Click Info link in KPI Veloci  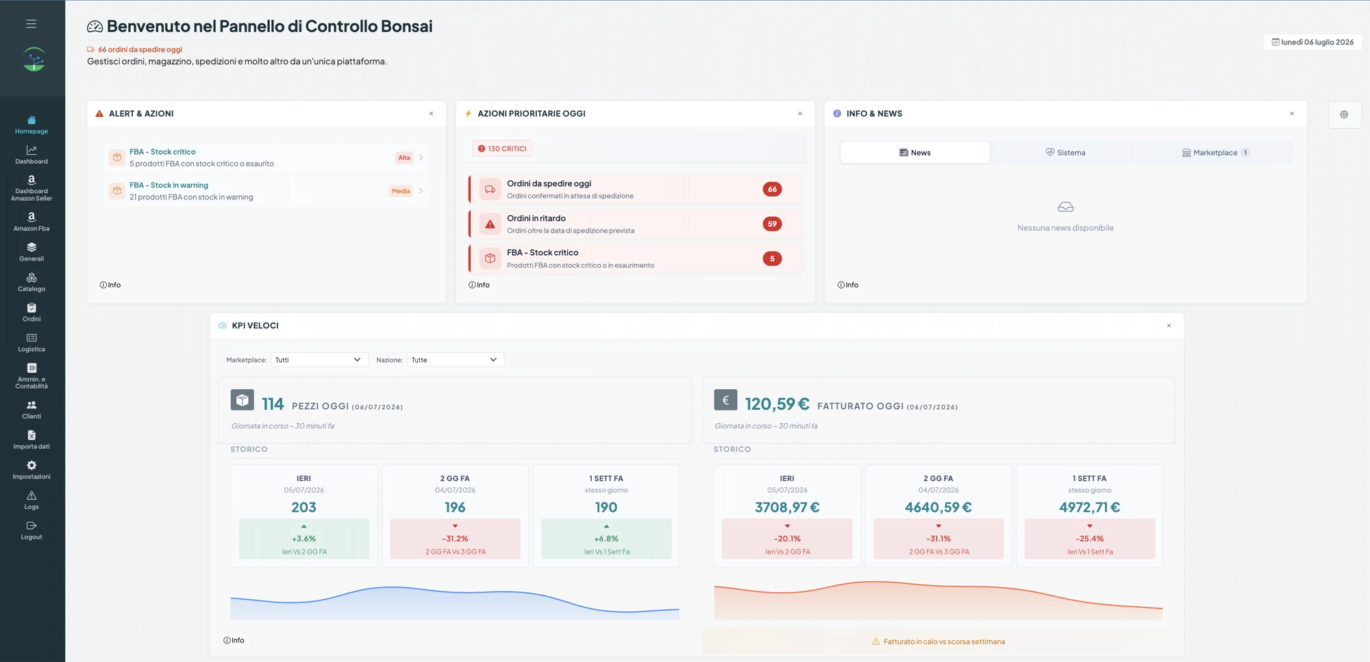coord(234,641)
